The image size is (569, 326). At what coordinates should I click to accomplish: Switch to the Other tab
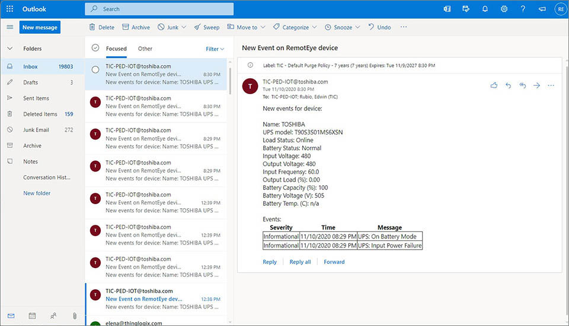tap(145, 49)
